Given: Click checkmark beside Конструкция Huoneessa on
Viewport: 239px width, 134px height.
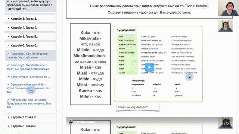Looking at the screenshot, I should coord(8,77).
